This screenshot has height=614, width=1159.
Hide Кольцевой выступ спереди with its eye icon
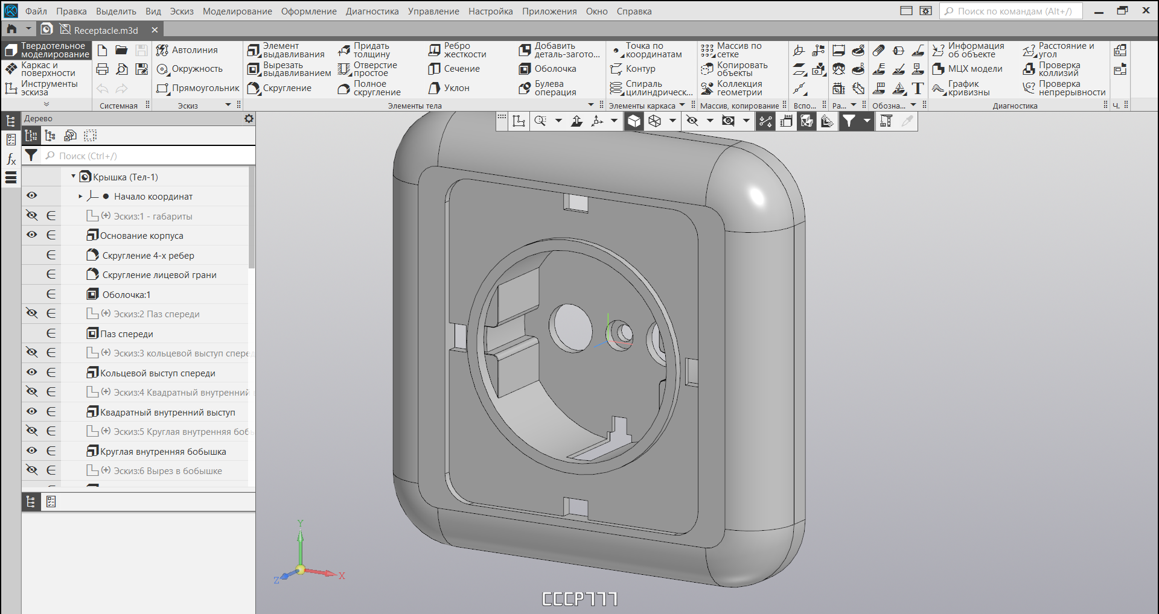click(x=32, y=372)
